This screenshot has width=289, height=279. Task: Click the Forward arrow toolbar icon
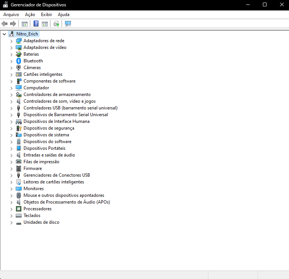pyautogui.click(x=13, y=24)
